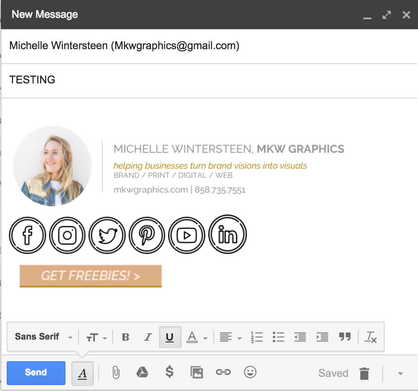This screenshot has height=391, width=418.
Task: Toggle italic formatting
Action: pos(148,337)
